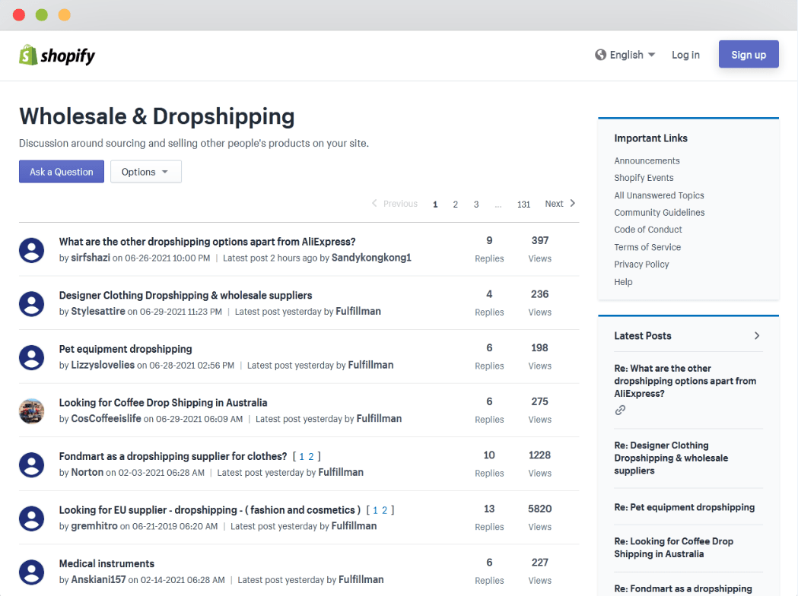Open Stylesattire's user avatar
This screenshot has height=596, width=798.
pyautogui.click(x=31, y=303)
